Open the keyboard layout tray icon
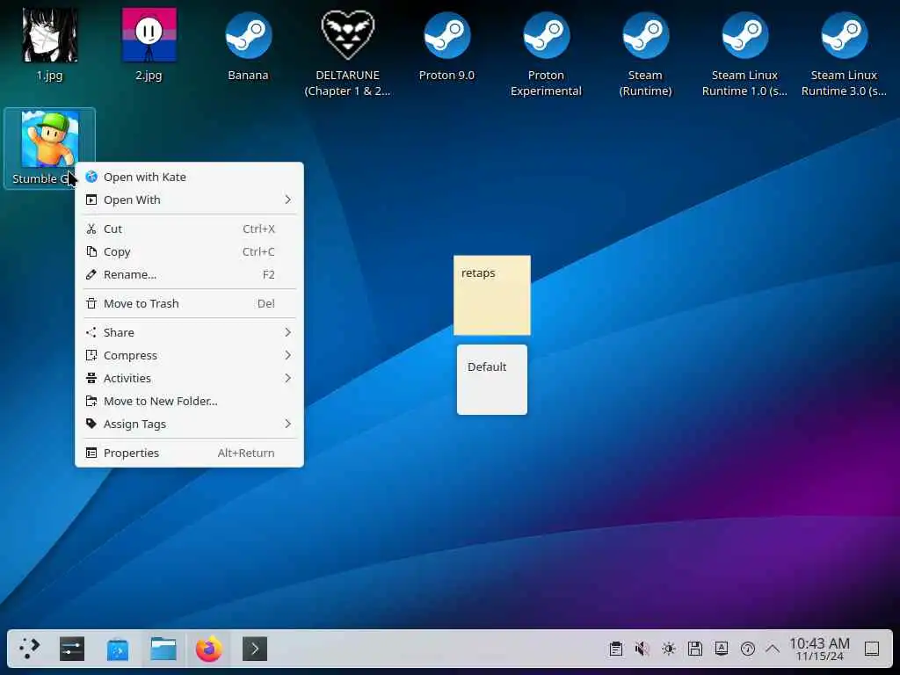 pyautogui.click(x=722, y=649)
